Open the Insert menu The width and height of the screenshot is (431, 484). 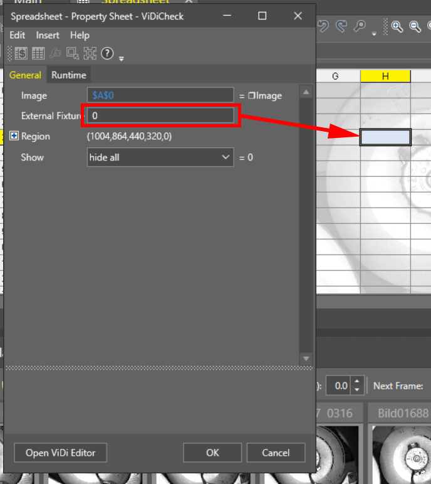48,35
